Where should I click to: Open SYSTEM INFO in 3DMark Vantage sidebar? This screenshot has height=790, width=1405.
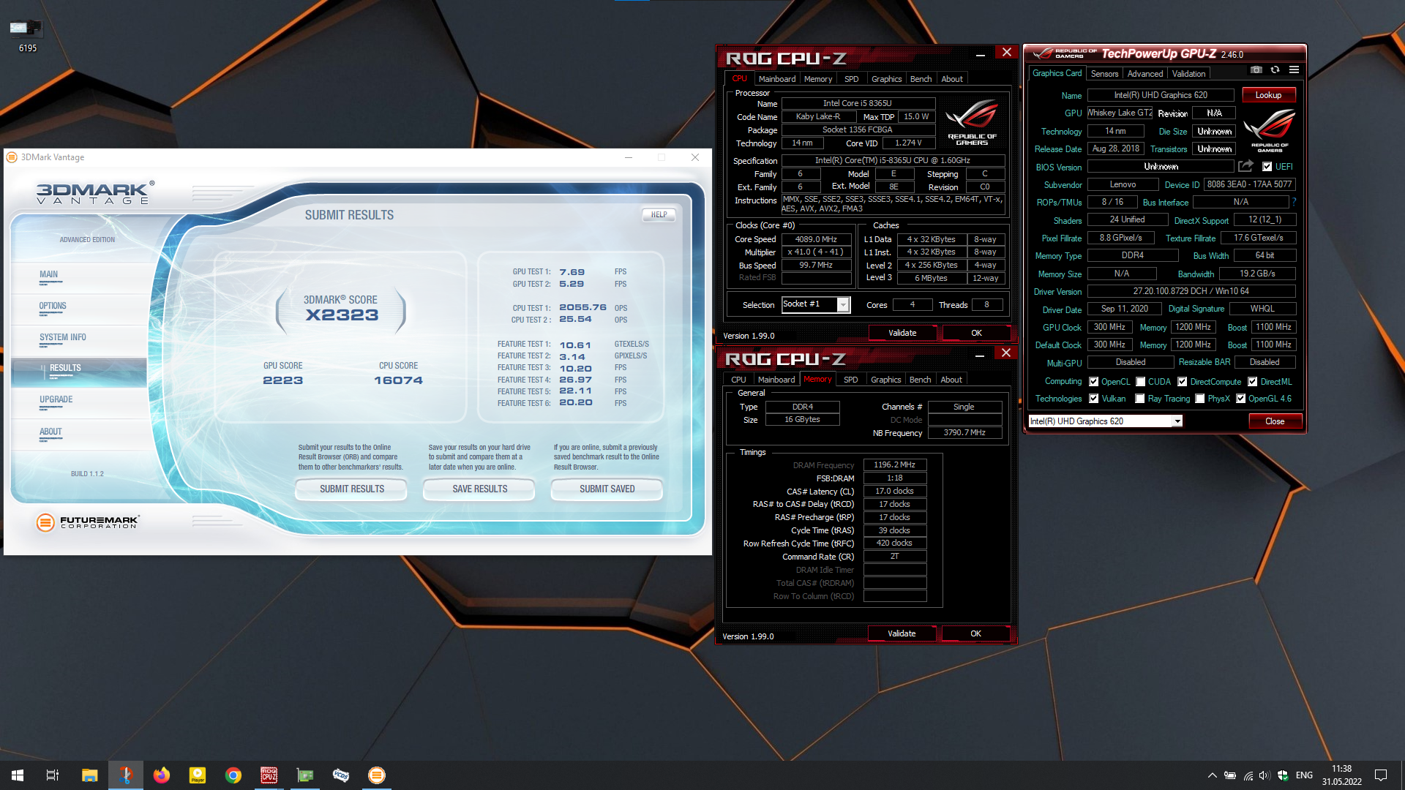(x=63, y=338)
